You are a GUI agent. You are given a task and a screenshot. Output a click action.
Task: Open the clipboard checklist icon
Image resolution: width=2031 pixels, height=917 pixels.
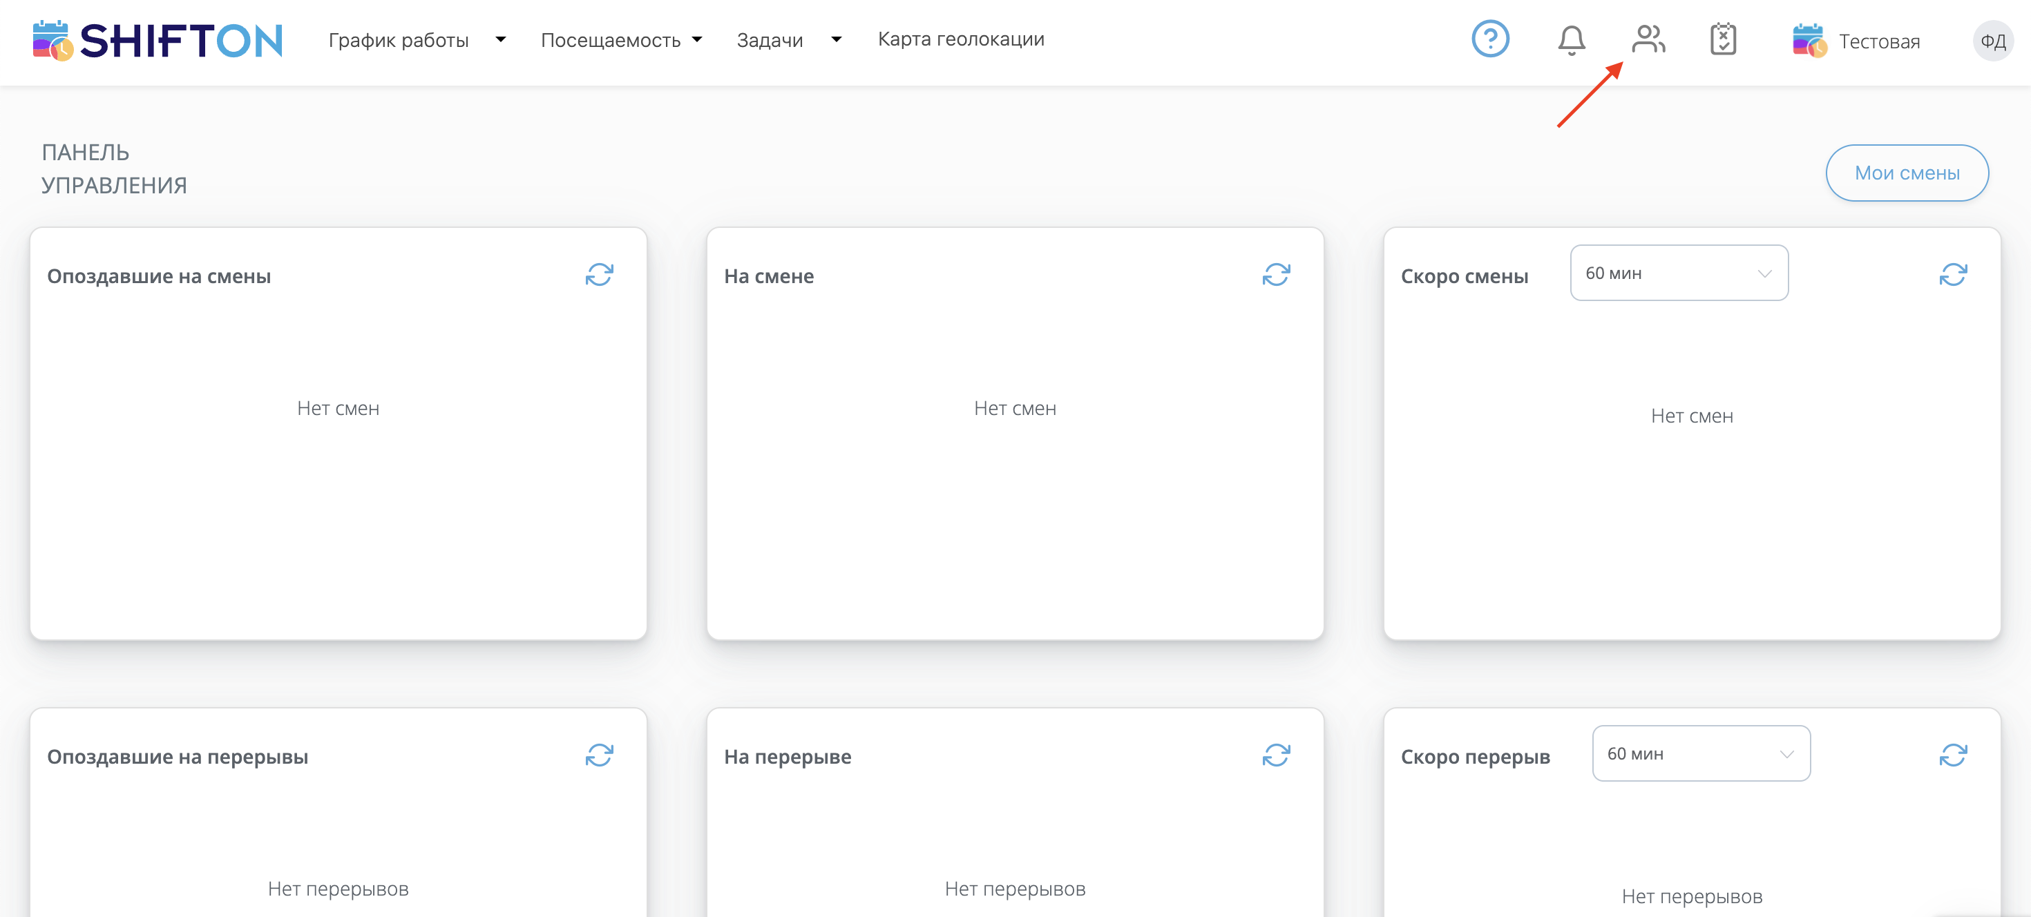1724,39
